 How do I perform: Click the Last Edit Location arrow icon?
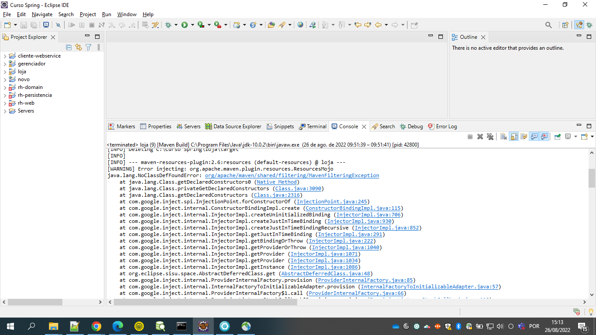tap(357, 25)
